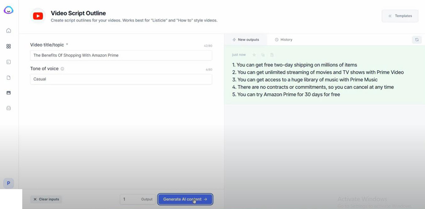Click the template description text
Viewport: 425px width, 209px height.
pyautogui.click(x=134, y=20)
